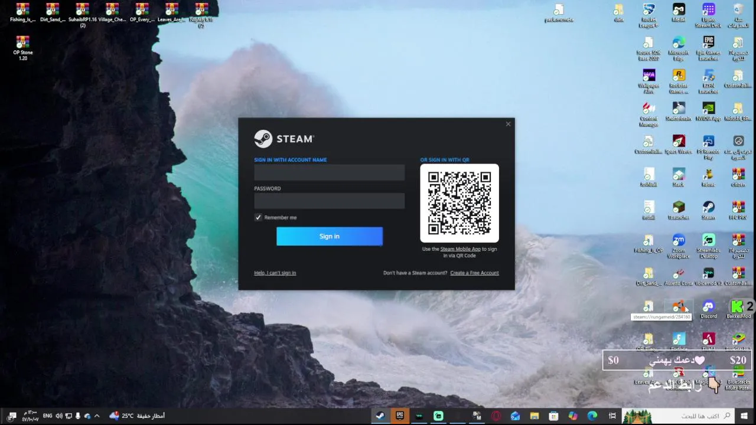Select the BlueStacks Multi-Instance desktop icon
The image size is (756, 425).
[x=738, y=378]
